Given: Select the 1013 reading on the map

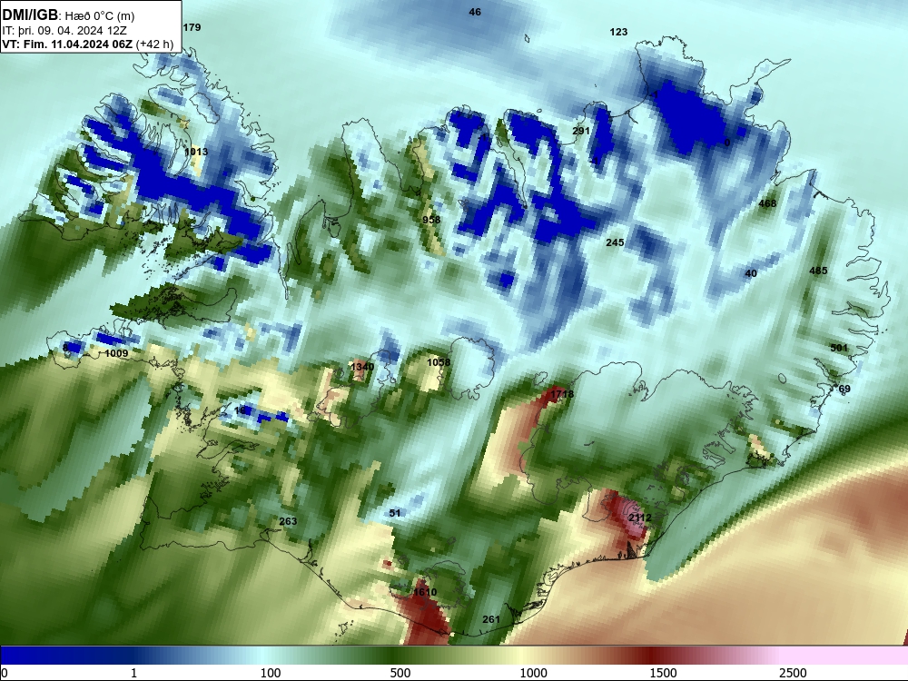Looking at the screenshot, I should (x=196, y=152).
